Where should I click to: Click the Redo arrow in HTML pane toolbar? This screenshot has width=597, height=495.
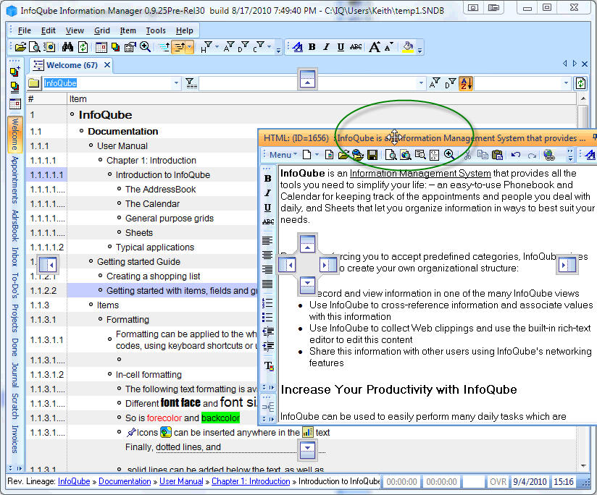(x=532, y=155)
